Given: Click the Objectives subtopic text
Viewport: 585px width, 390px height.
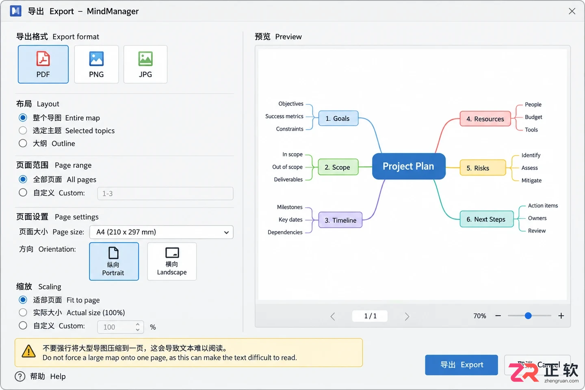Looking at the screenshot, I should [x=291, y=104].
